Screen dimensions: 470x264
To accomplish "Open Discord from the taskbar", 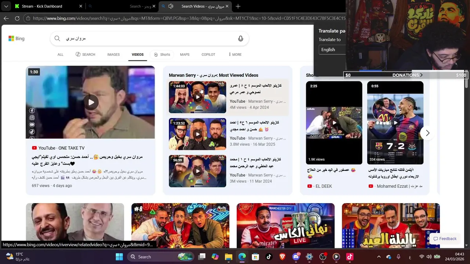I will pyautogui.click(x=296, y=257).
